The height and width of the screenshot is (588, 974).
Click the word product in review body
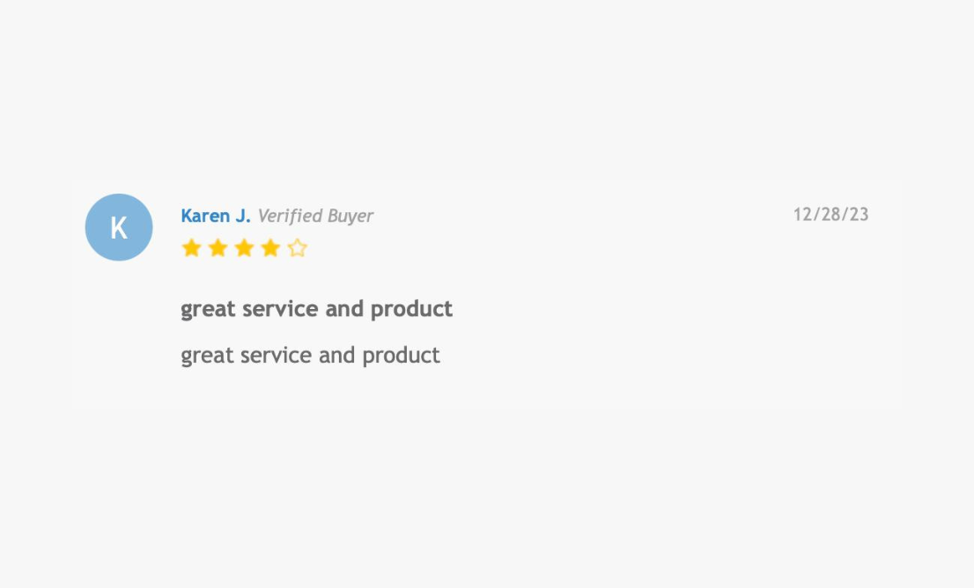[x=402, y=356]
